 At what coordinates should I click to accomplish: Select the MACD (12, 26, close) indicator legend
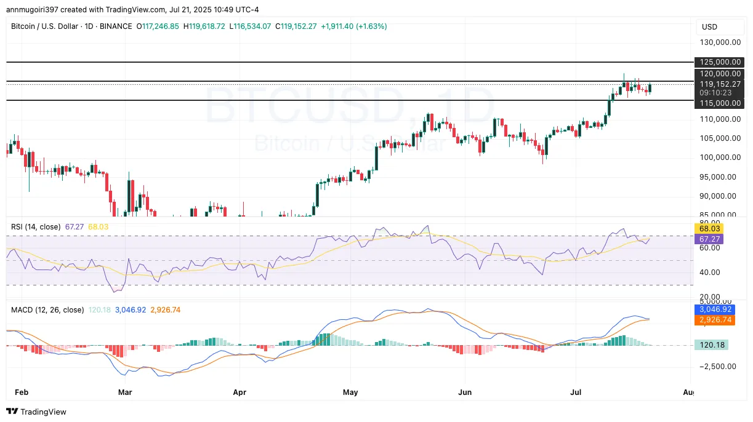click(x=47, y=310)
